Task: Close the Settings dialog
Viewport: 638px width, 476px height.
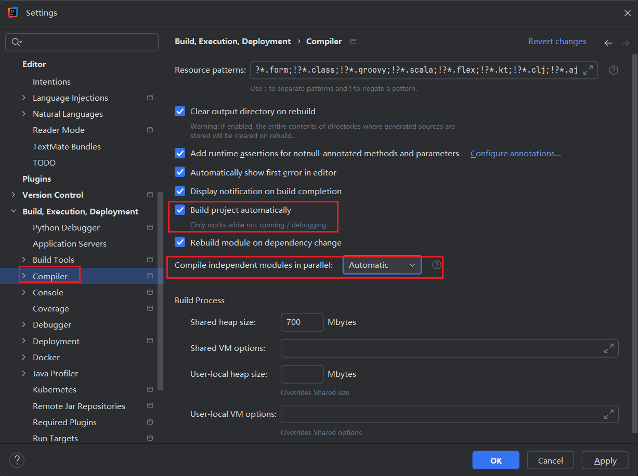Action: coord(628,13)
